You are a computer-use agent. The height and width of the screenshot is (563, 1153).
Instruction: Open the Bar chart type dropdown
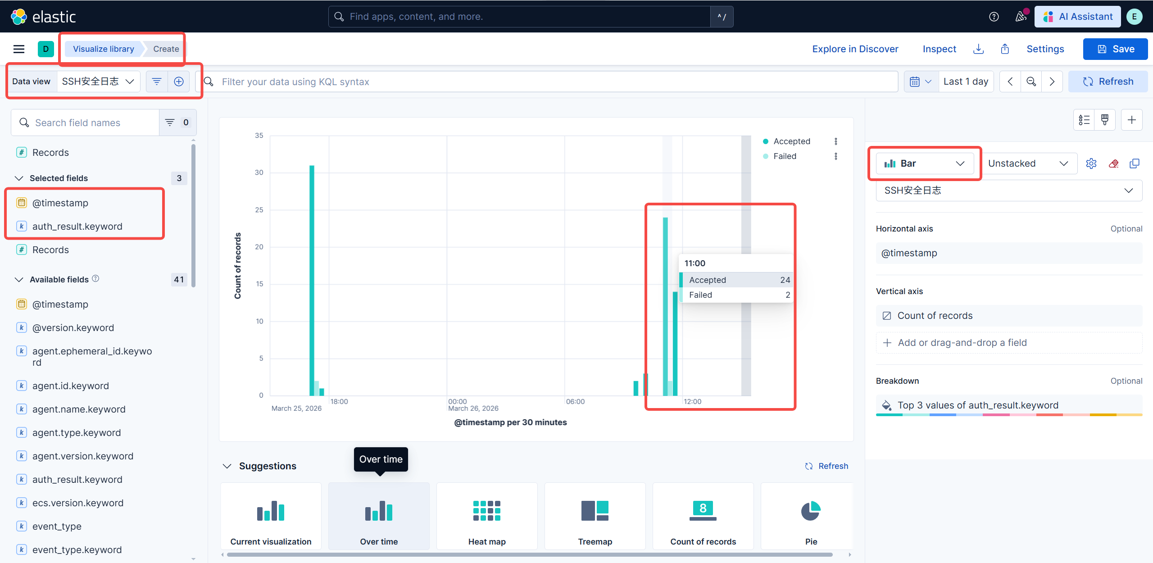click(x=925, y=163)
